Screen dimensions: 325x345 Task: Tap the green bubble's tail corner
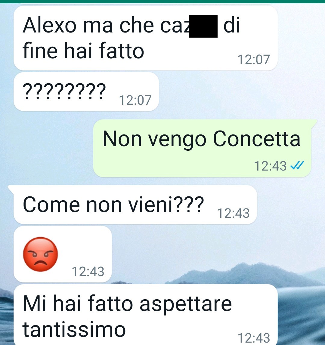click(314, 123)
